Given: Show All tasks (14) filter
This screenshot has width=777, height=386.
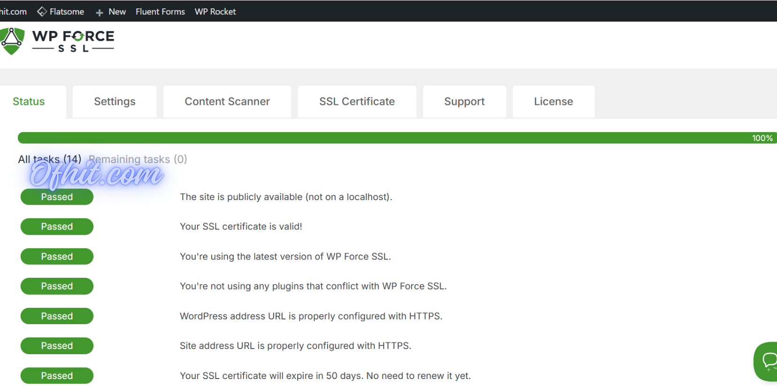Looking at the screenshot, I should point(49,159).
